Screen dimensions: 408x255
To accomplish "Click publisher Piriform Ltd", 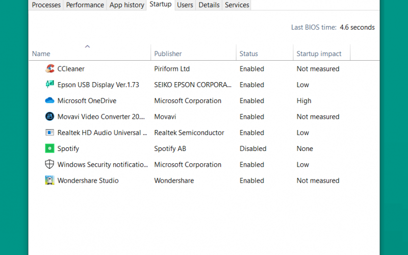I will [172, 69].
